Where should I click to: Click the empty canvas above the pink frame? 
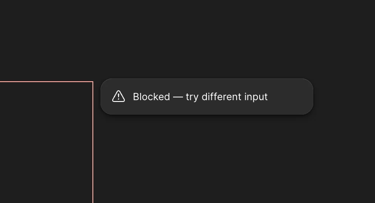pyautogui.click(x=46, y=40)
